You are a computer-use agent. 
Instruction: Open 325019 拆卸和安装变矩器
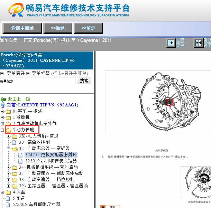(51, 161)
